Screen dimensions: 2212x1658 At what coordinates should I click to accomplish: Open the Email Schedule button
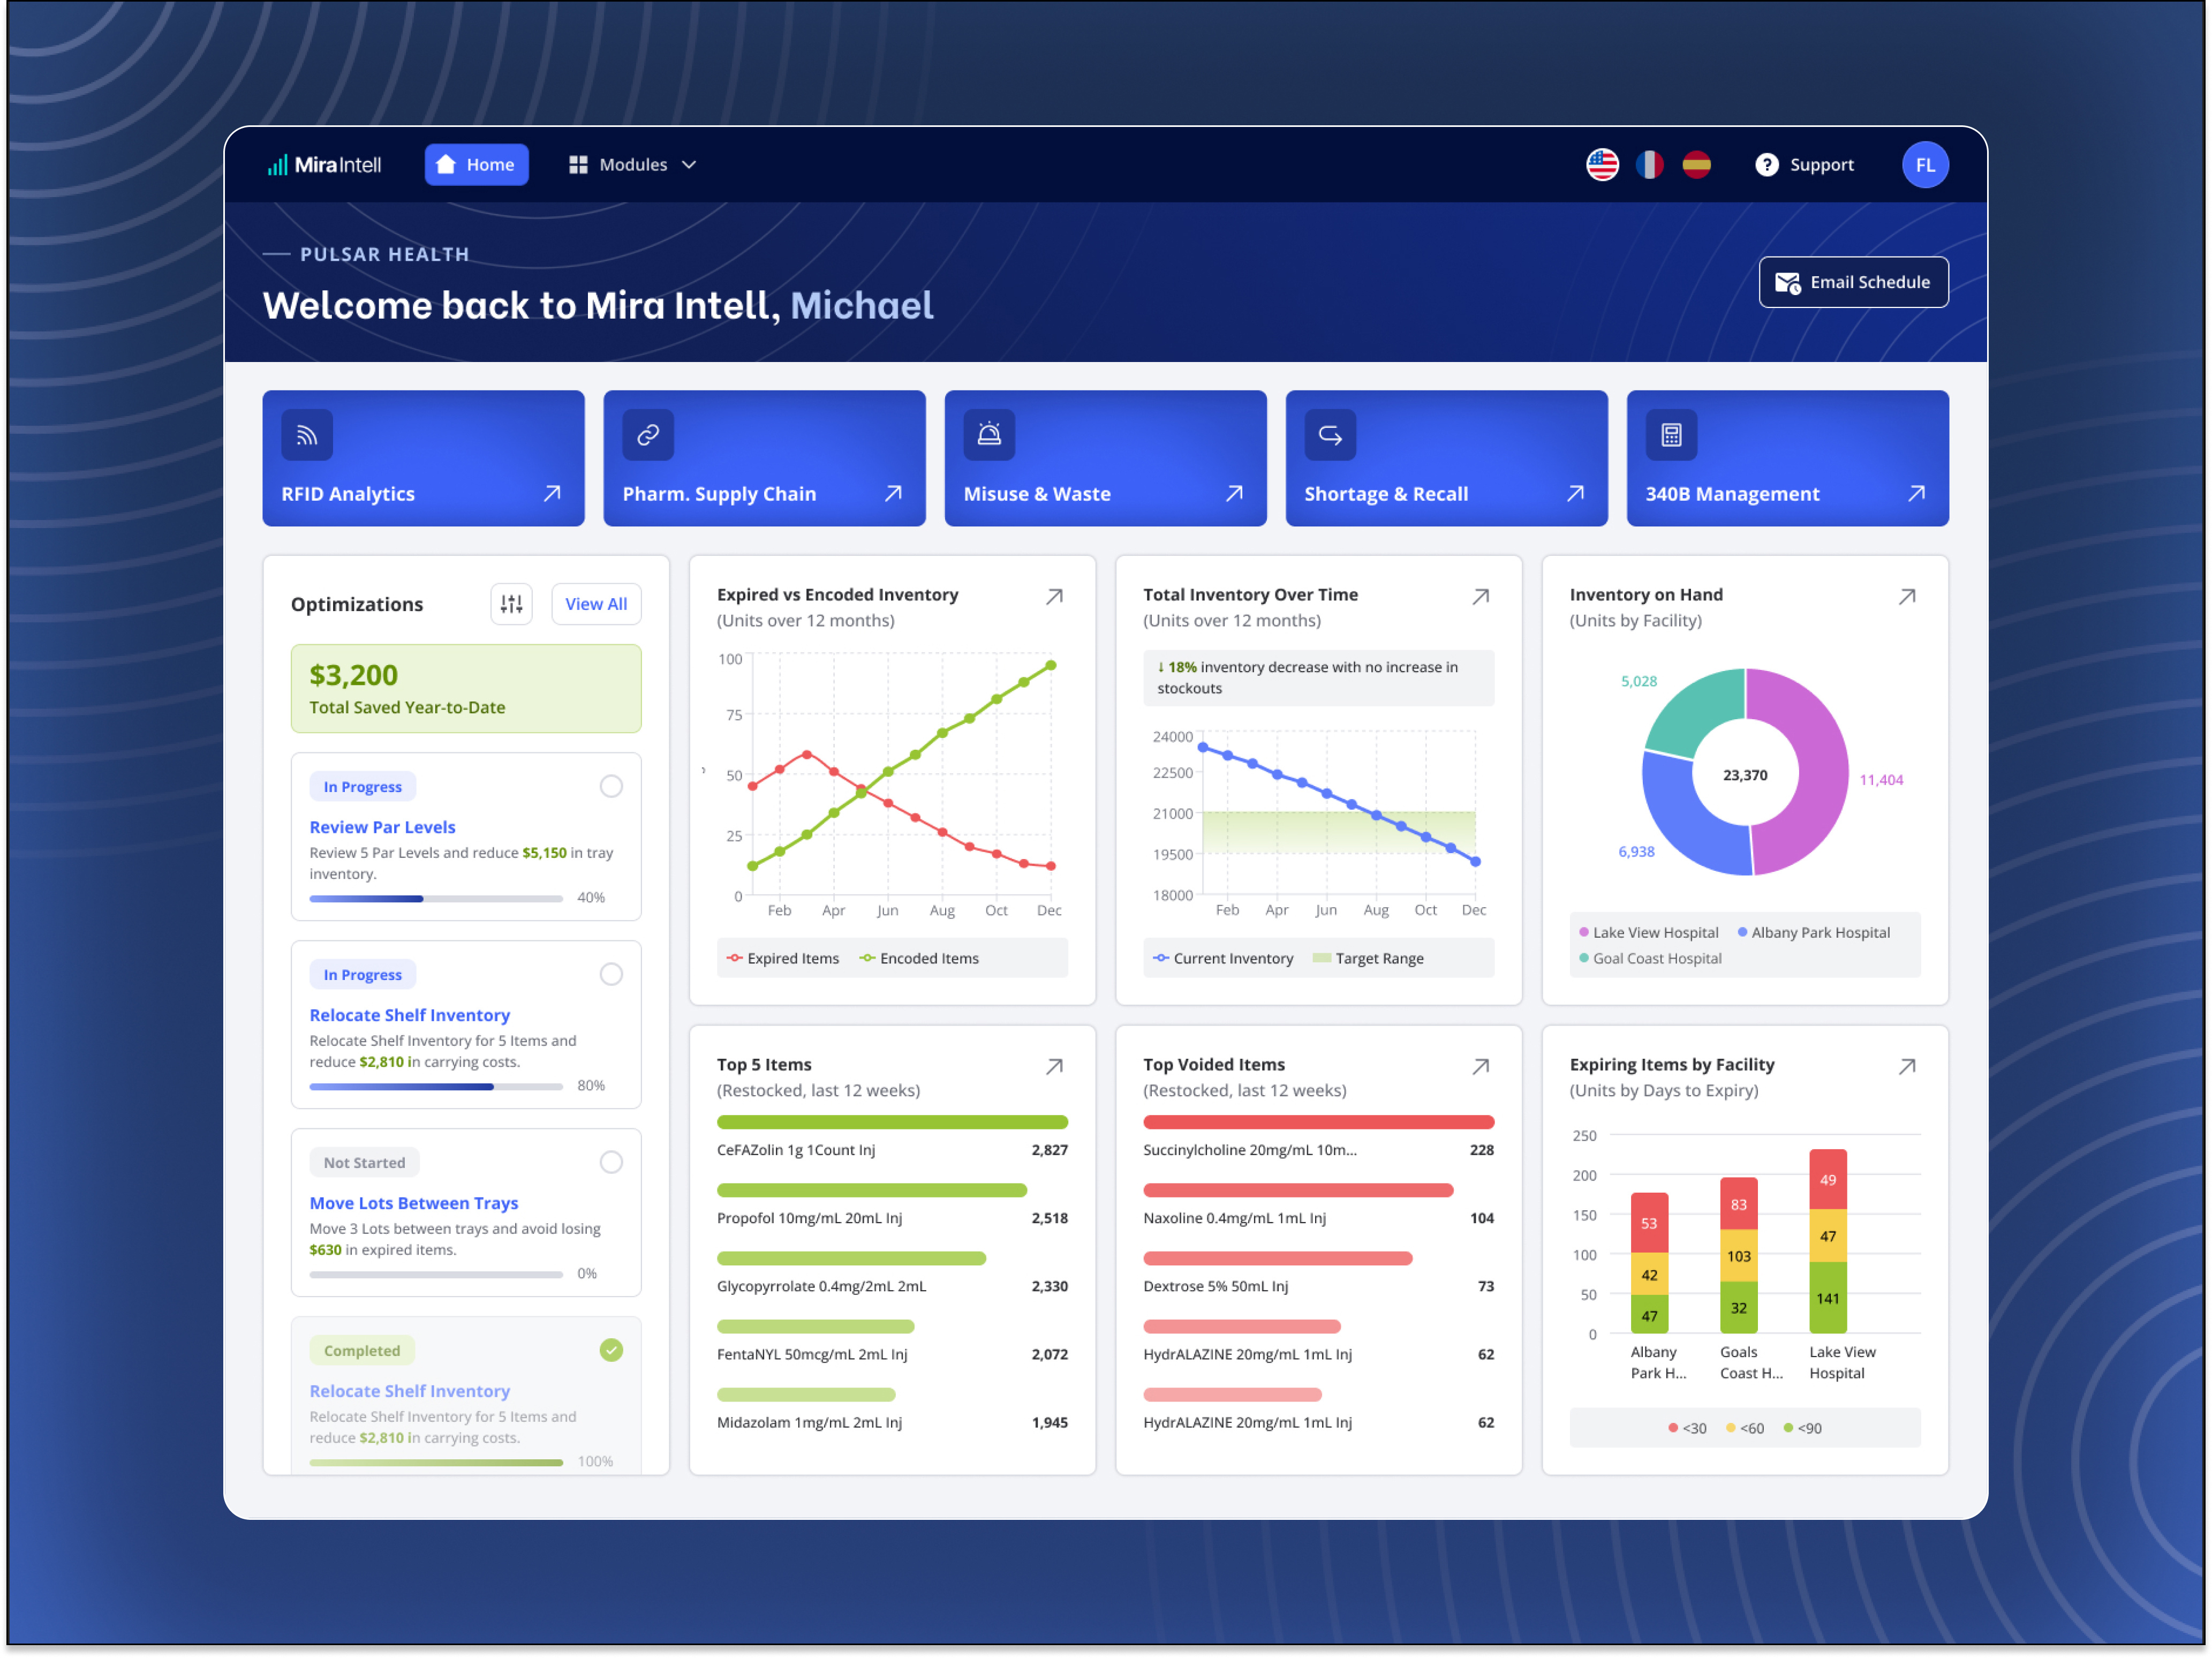pos(1853,282)
